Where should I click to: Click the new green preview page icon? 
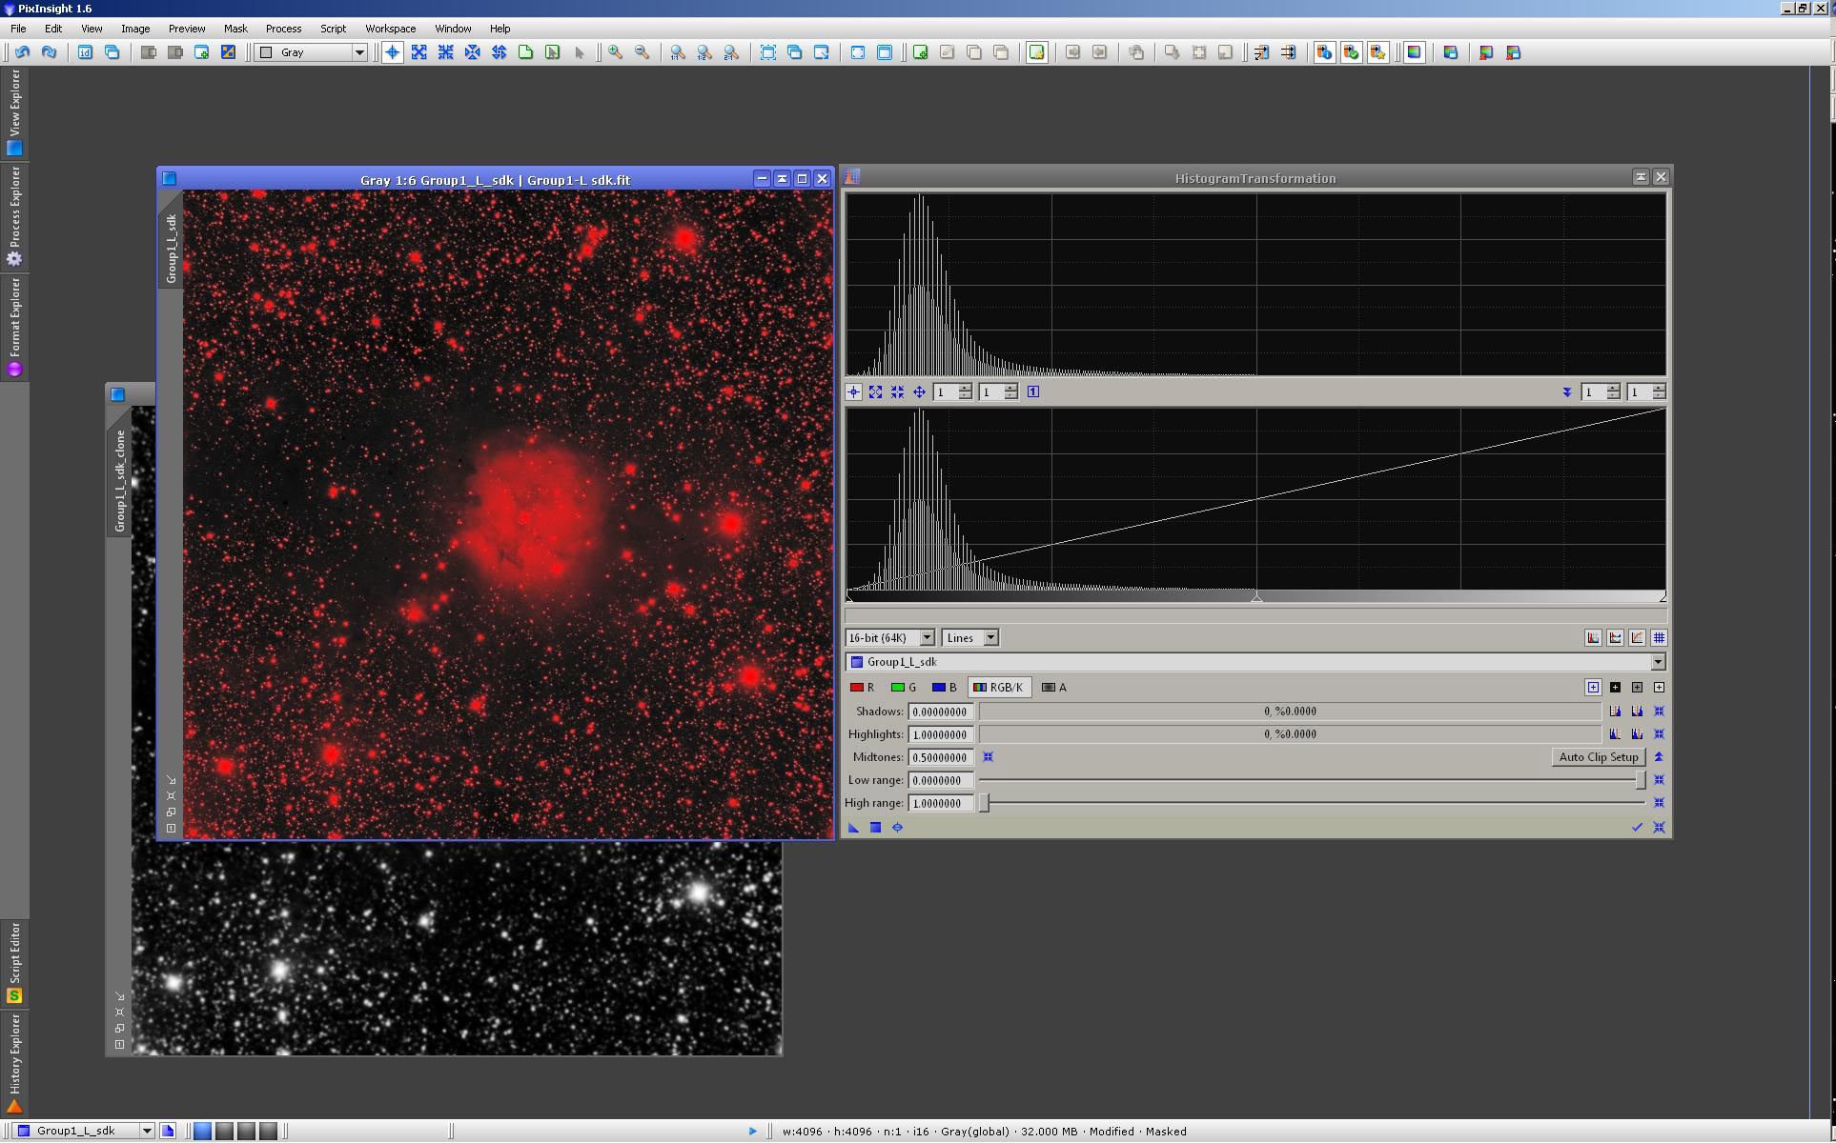tap(526, 52)
